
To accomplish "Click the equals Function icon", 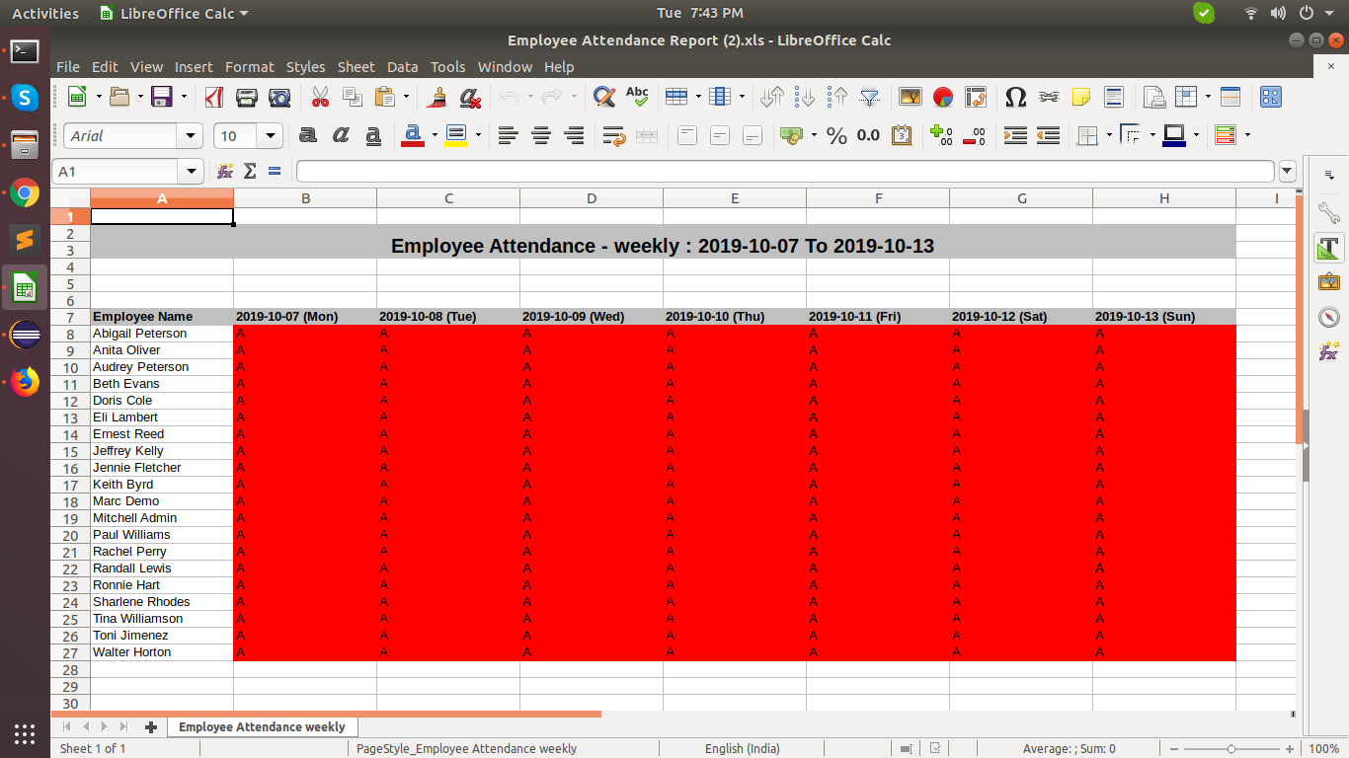I will [x=275, y=172].
